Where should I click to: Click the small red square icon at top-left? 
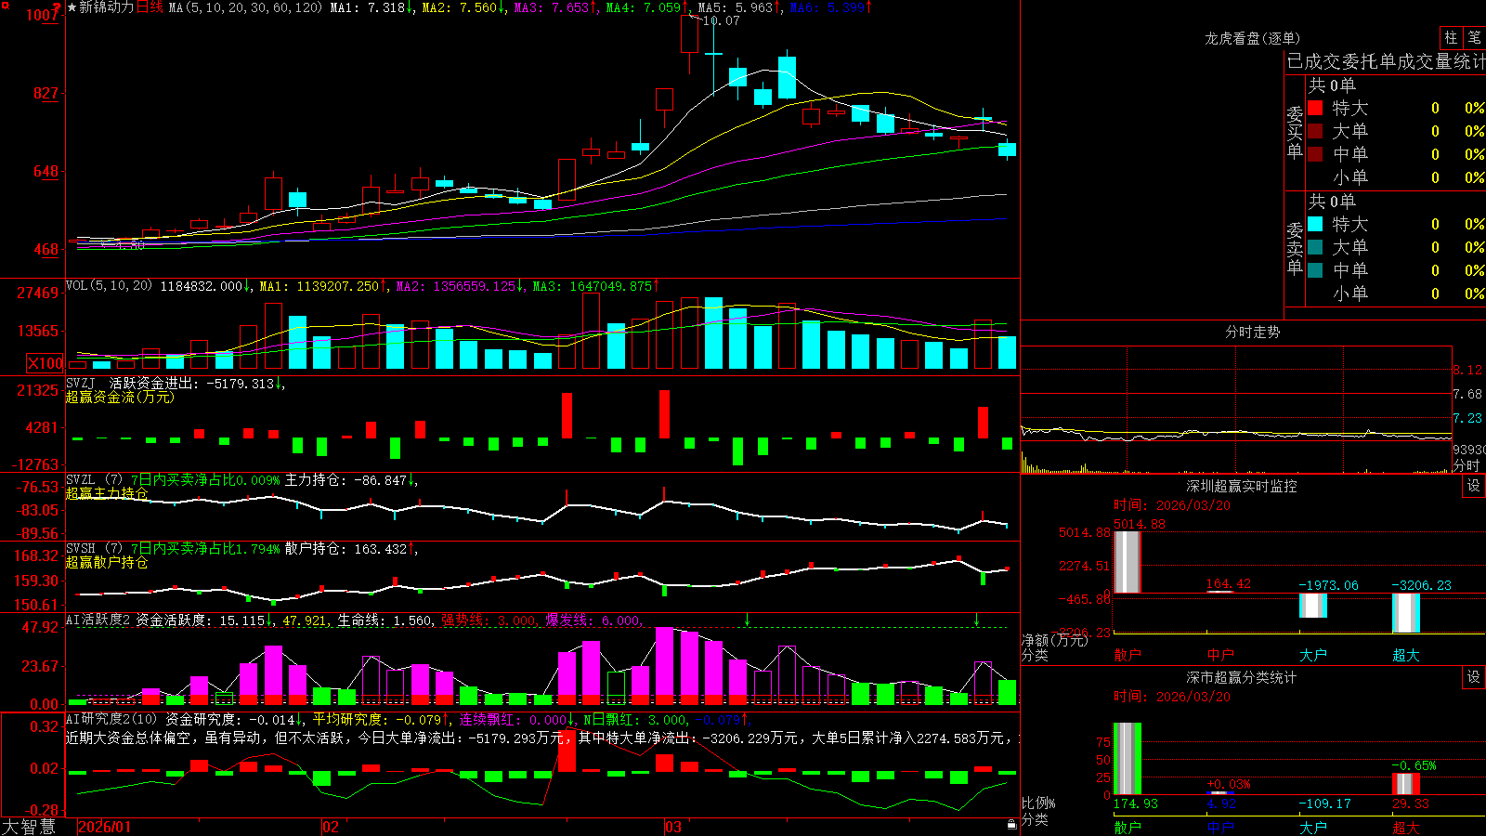point(6,5)
